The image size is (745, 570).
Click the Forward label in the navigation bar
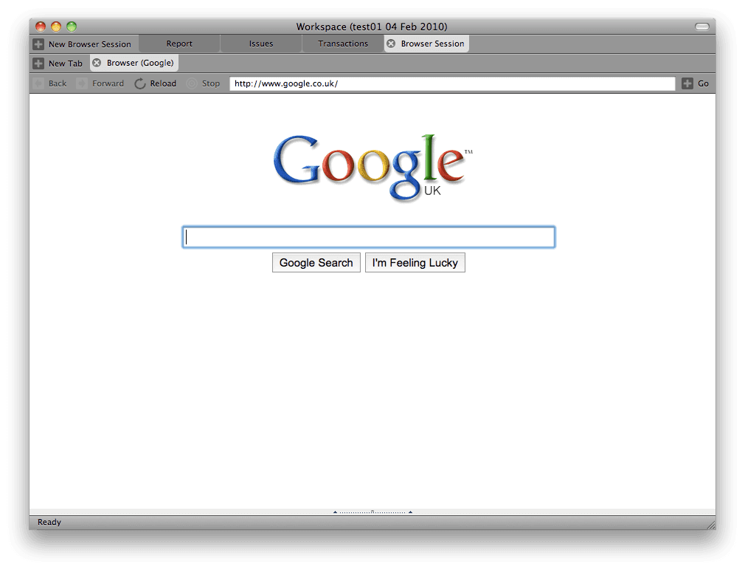(x=108, y=83)
